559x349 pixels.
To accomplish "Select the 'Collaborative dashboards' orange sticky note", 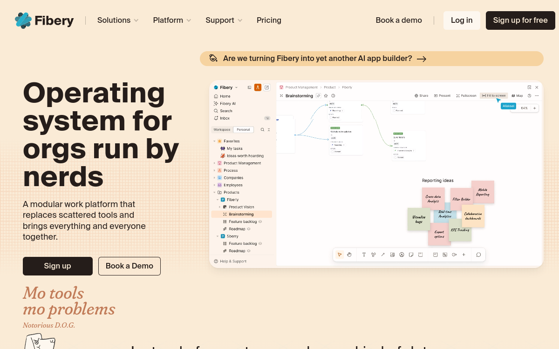I will click(473, 216).
